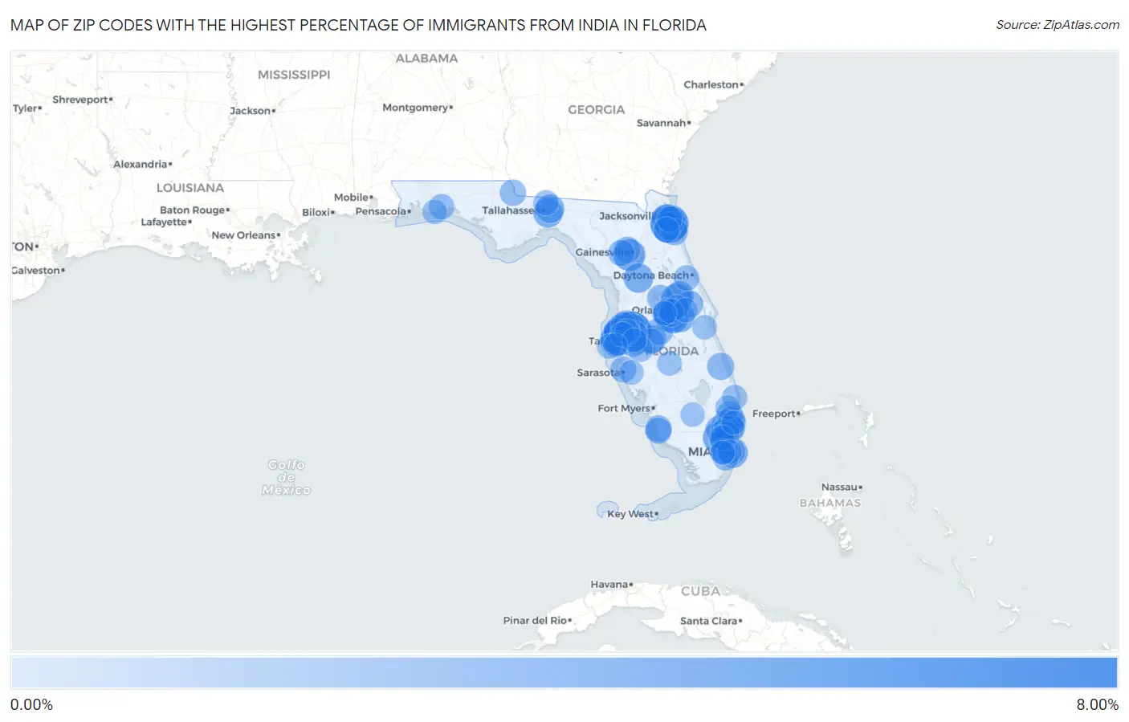The width and height of the screenshot is (1129, 722).
Task: Click the BAHAMAS country label
Action: click(830, 503)
